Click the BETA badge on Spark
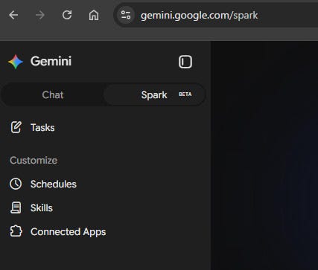318x270 pixels. [185, 94]
